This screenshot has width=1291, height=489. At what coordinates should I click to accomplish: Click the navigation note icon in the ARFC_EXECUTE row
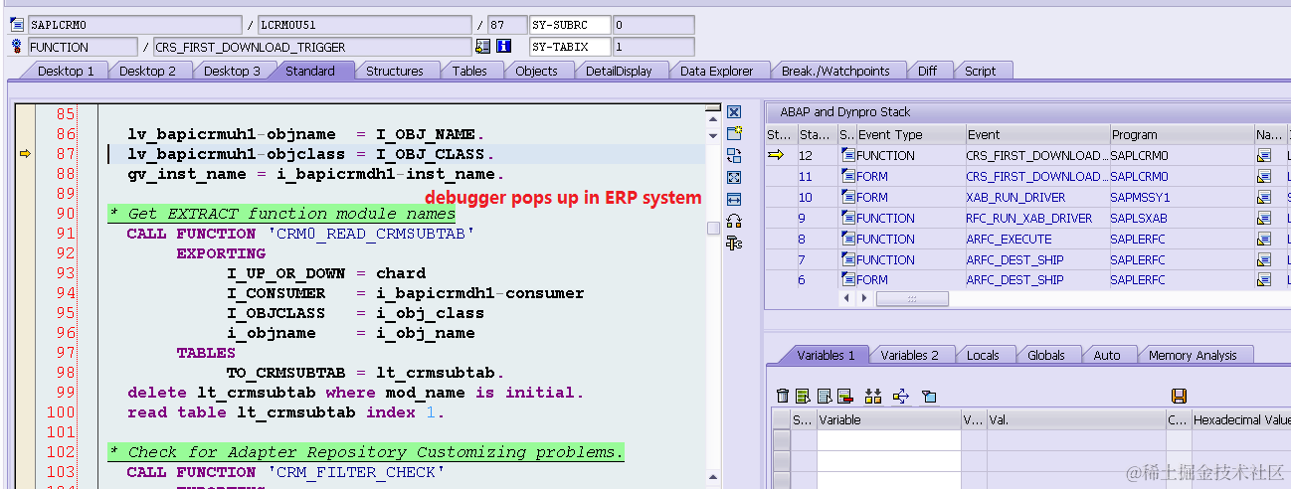pos(1264,239)
